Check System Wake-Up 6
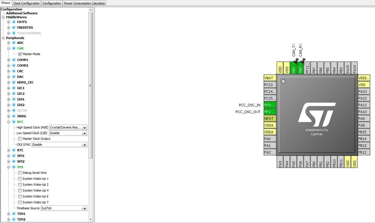The image size is (375, 223). (20, 196)
